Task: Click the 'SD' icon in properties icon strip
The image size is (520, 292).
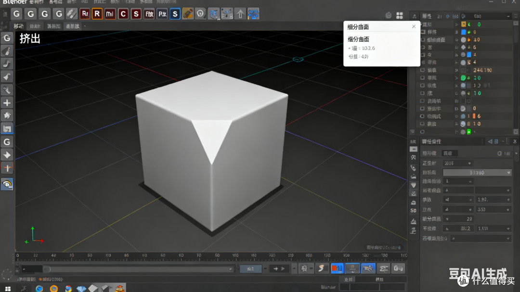Action: [413, 211]
